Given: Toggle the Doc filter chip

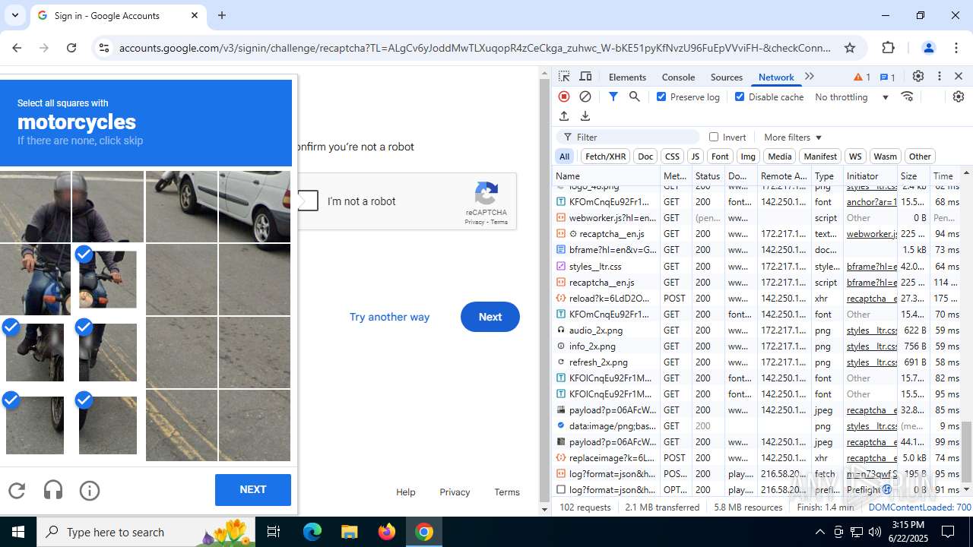Looking at the screenshot, I should tap(645, 157).
